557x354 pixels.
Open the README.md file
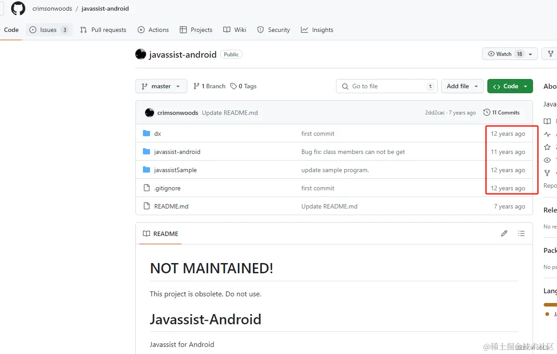[171, 206]
